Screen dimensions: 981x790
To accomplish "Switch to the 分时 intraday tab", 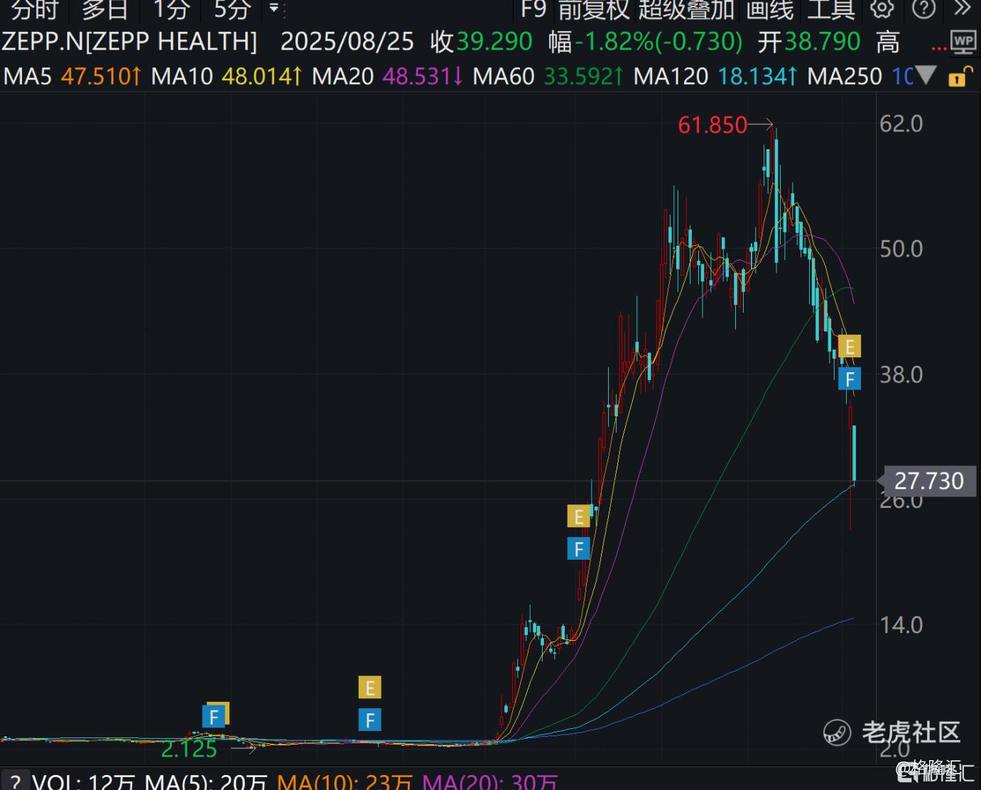I will click(x=33, y=10).
